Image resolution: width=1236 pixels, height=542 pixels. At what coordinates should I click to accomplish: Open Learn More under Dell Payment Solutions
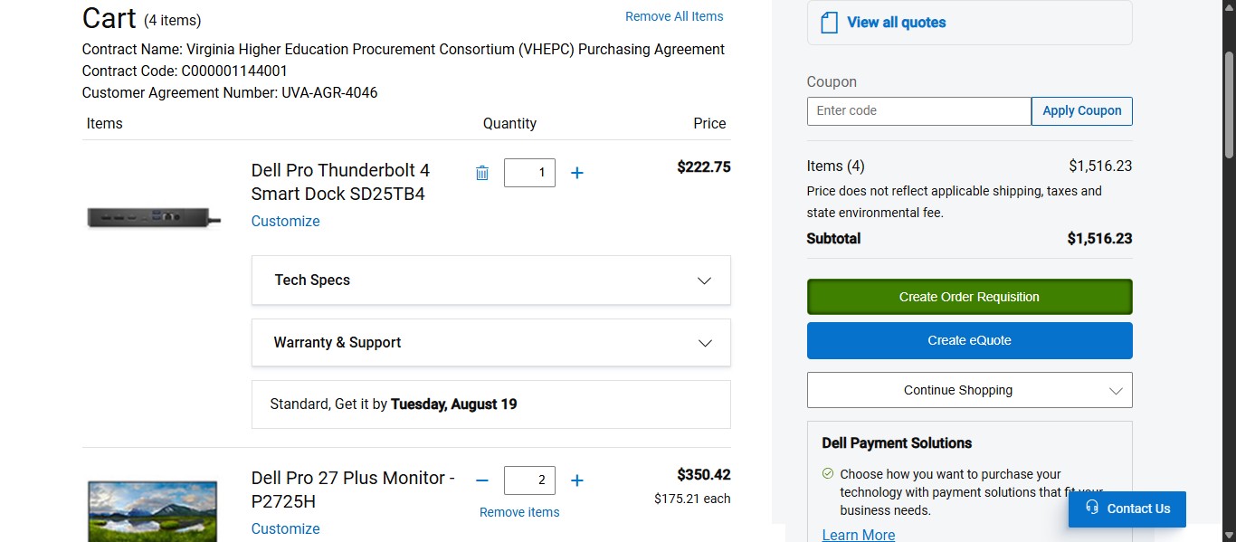[857, 534]
